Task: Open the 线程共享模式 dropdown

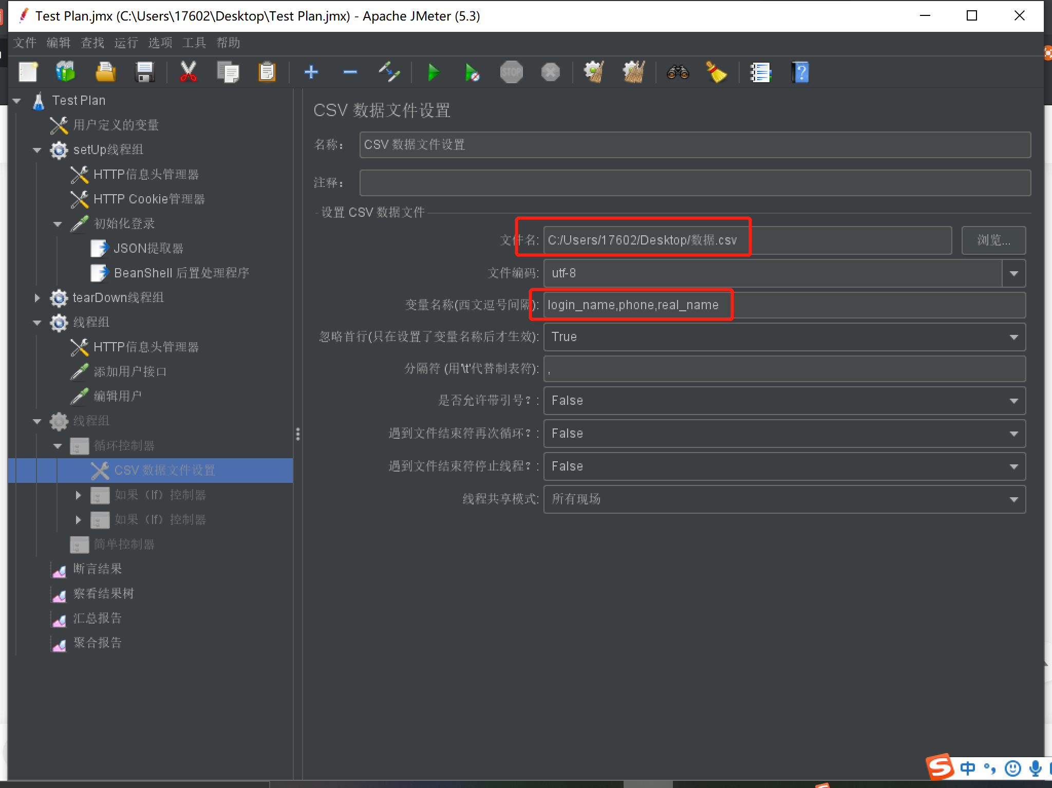Action: pyautogui.click(x=784, y=499)
